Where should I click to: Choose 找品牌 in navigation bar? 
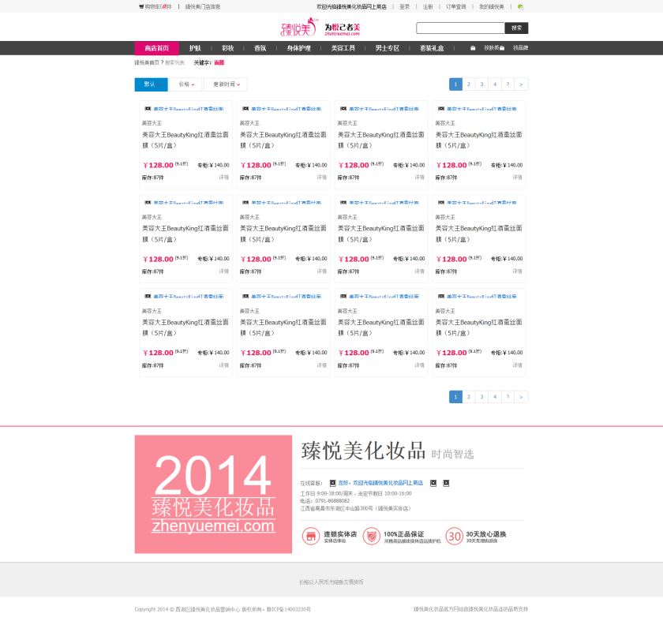[520, 48]
